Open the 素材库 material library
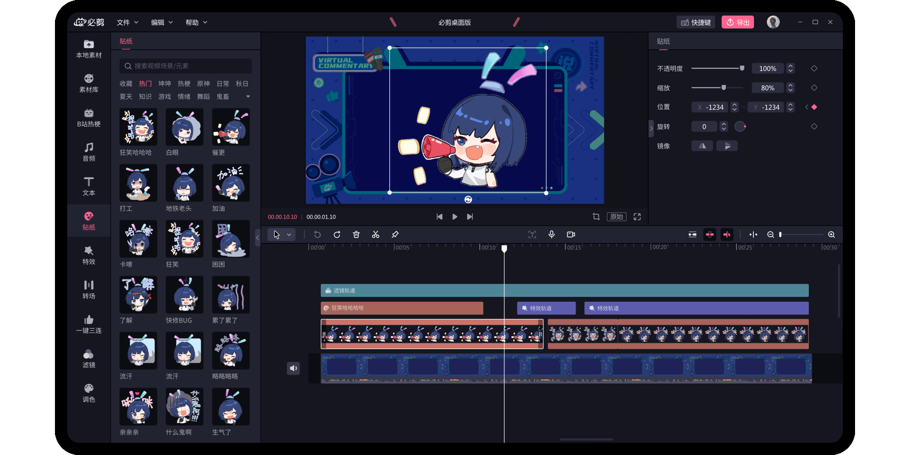 [x=89, y=83]
